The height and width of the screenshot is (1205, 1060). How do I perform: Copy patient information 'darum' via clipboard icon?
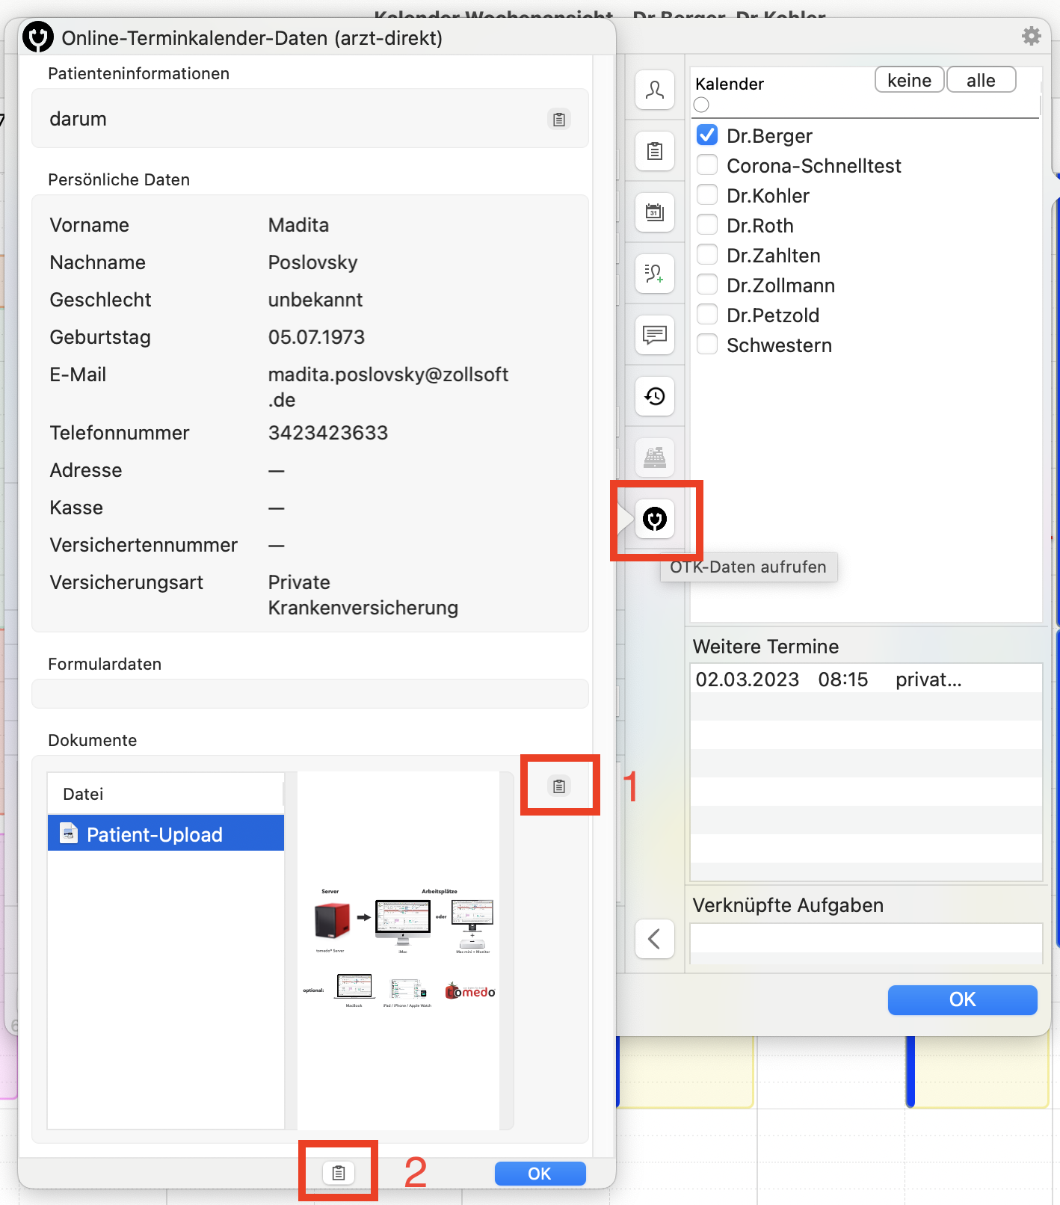tap(559, 120)
